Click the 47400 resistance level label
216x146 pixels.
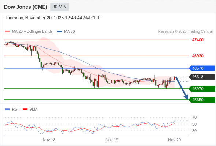click(x=198, y=40)
